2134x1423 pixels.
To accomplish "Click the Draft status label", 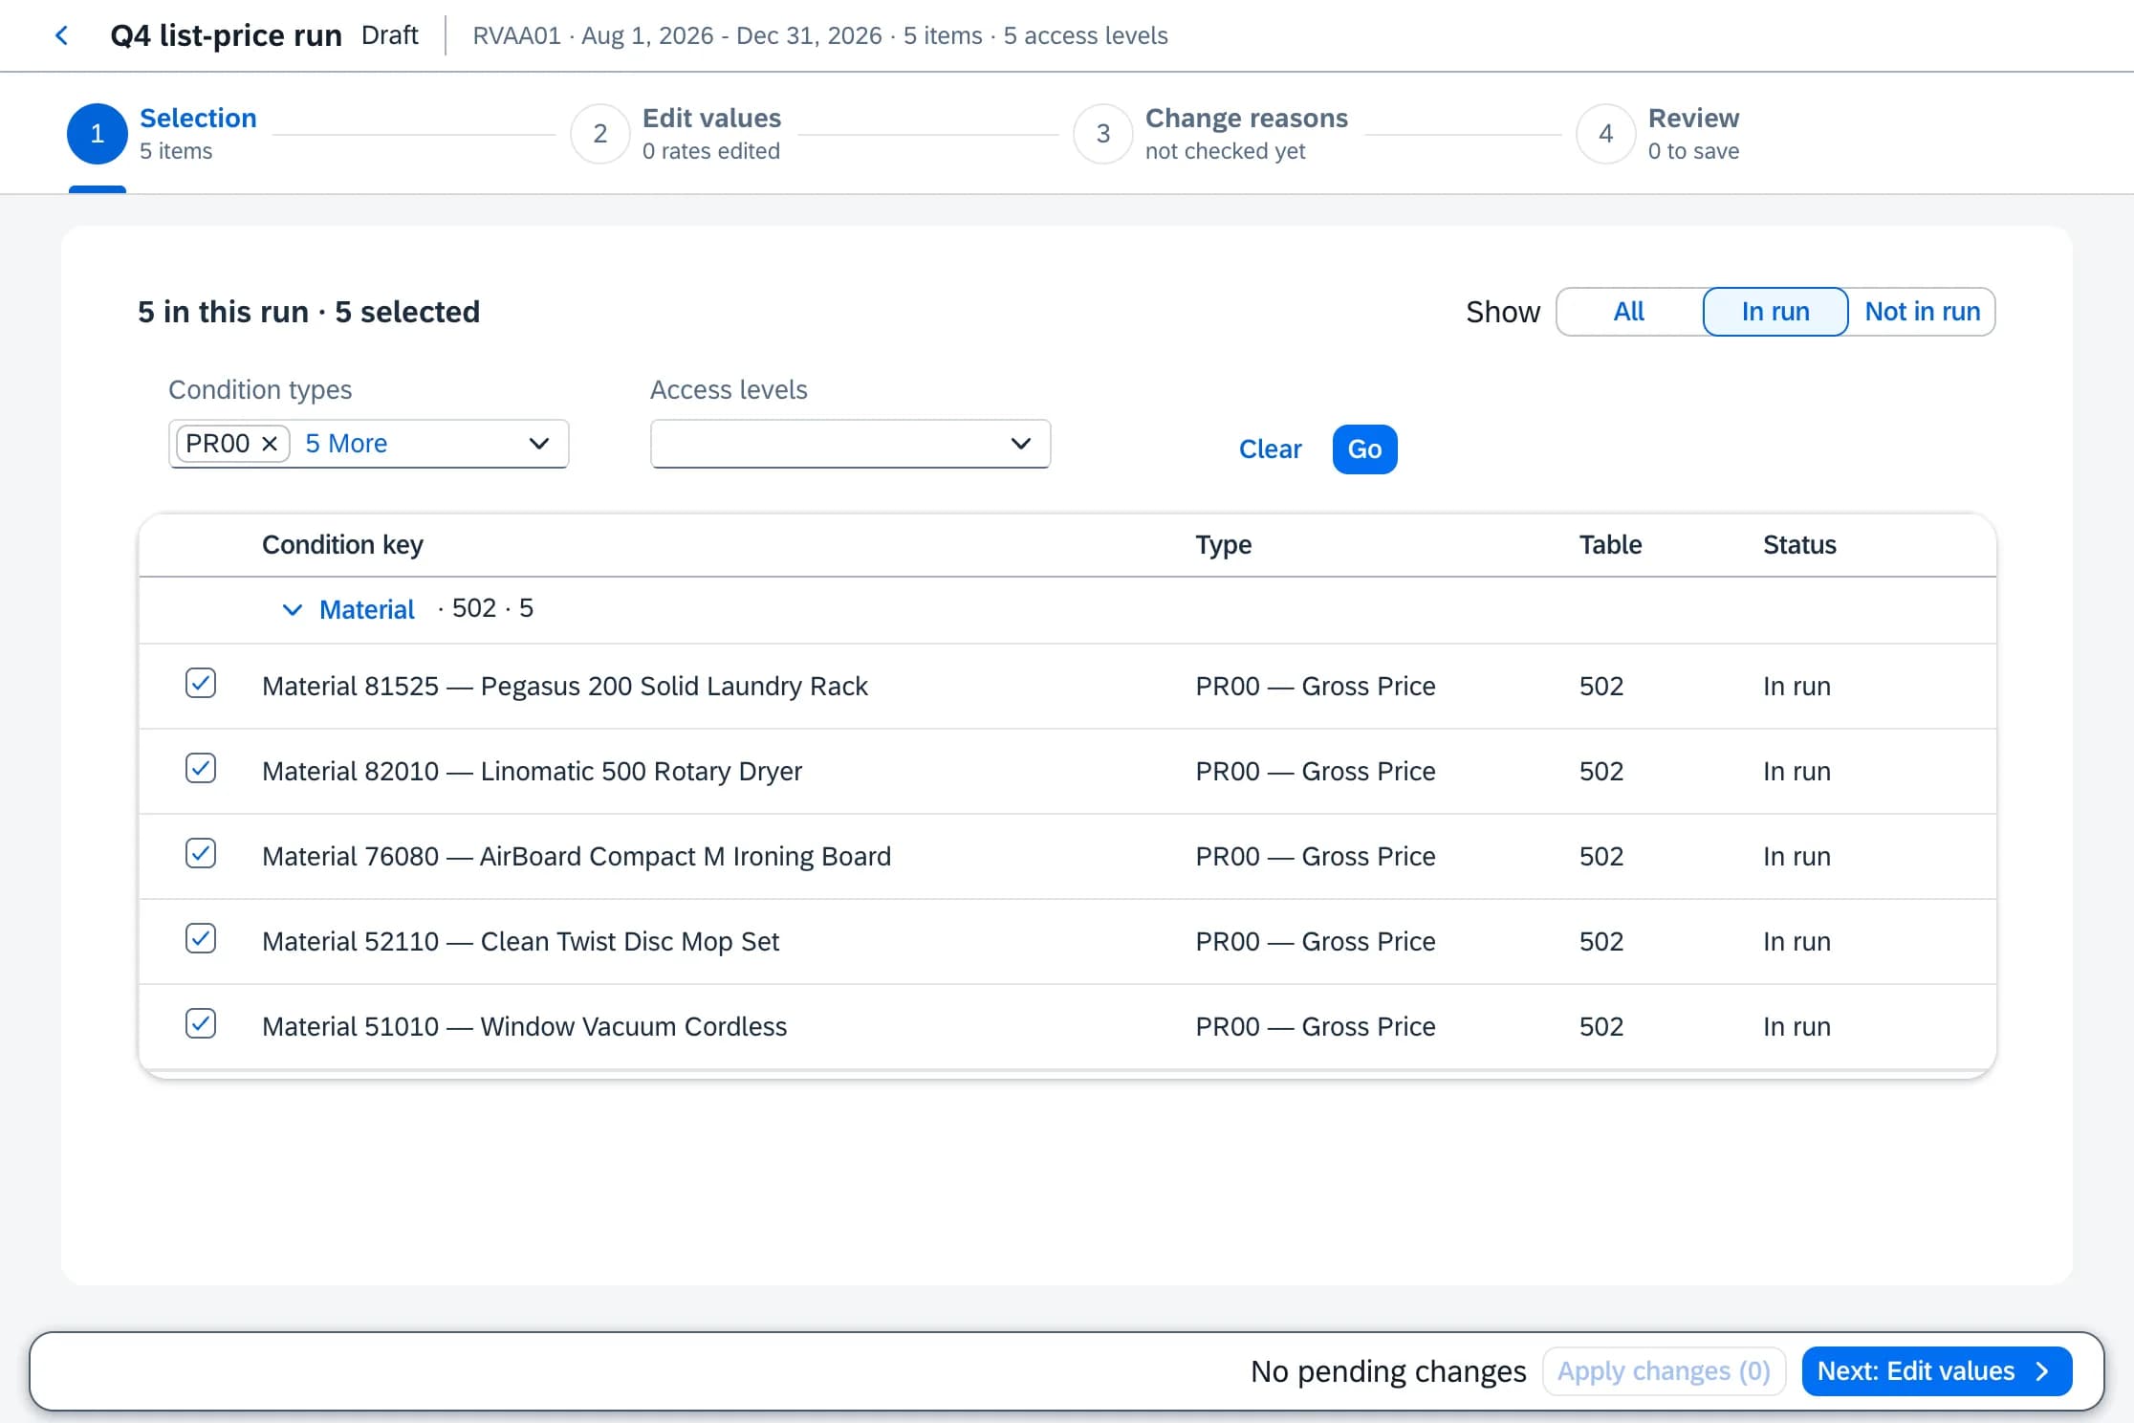I will (390, 35).
